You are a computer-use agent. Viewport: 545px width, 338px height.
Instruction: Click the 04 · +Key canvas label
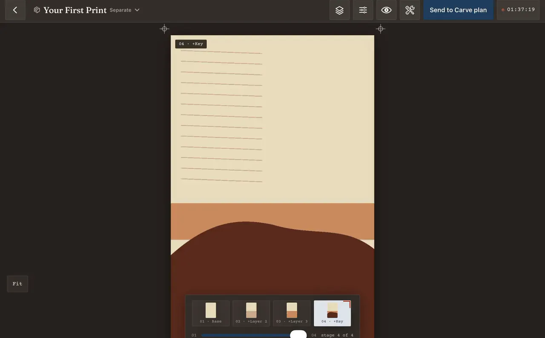coord(191,44)
